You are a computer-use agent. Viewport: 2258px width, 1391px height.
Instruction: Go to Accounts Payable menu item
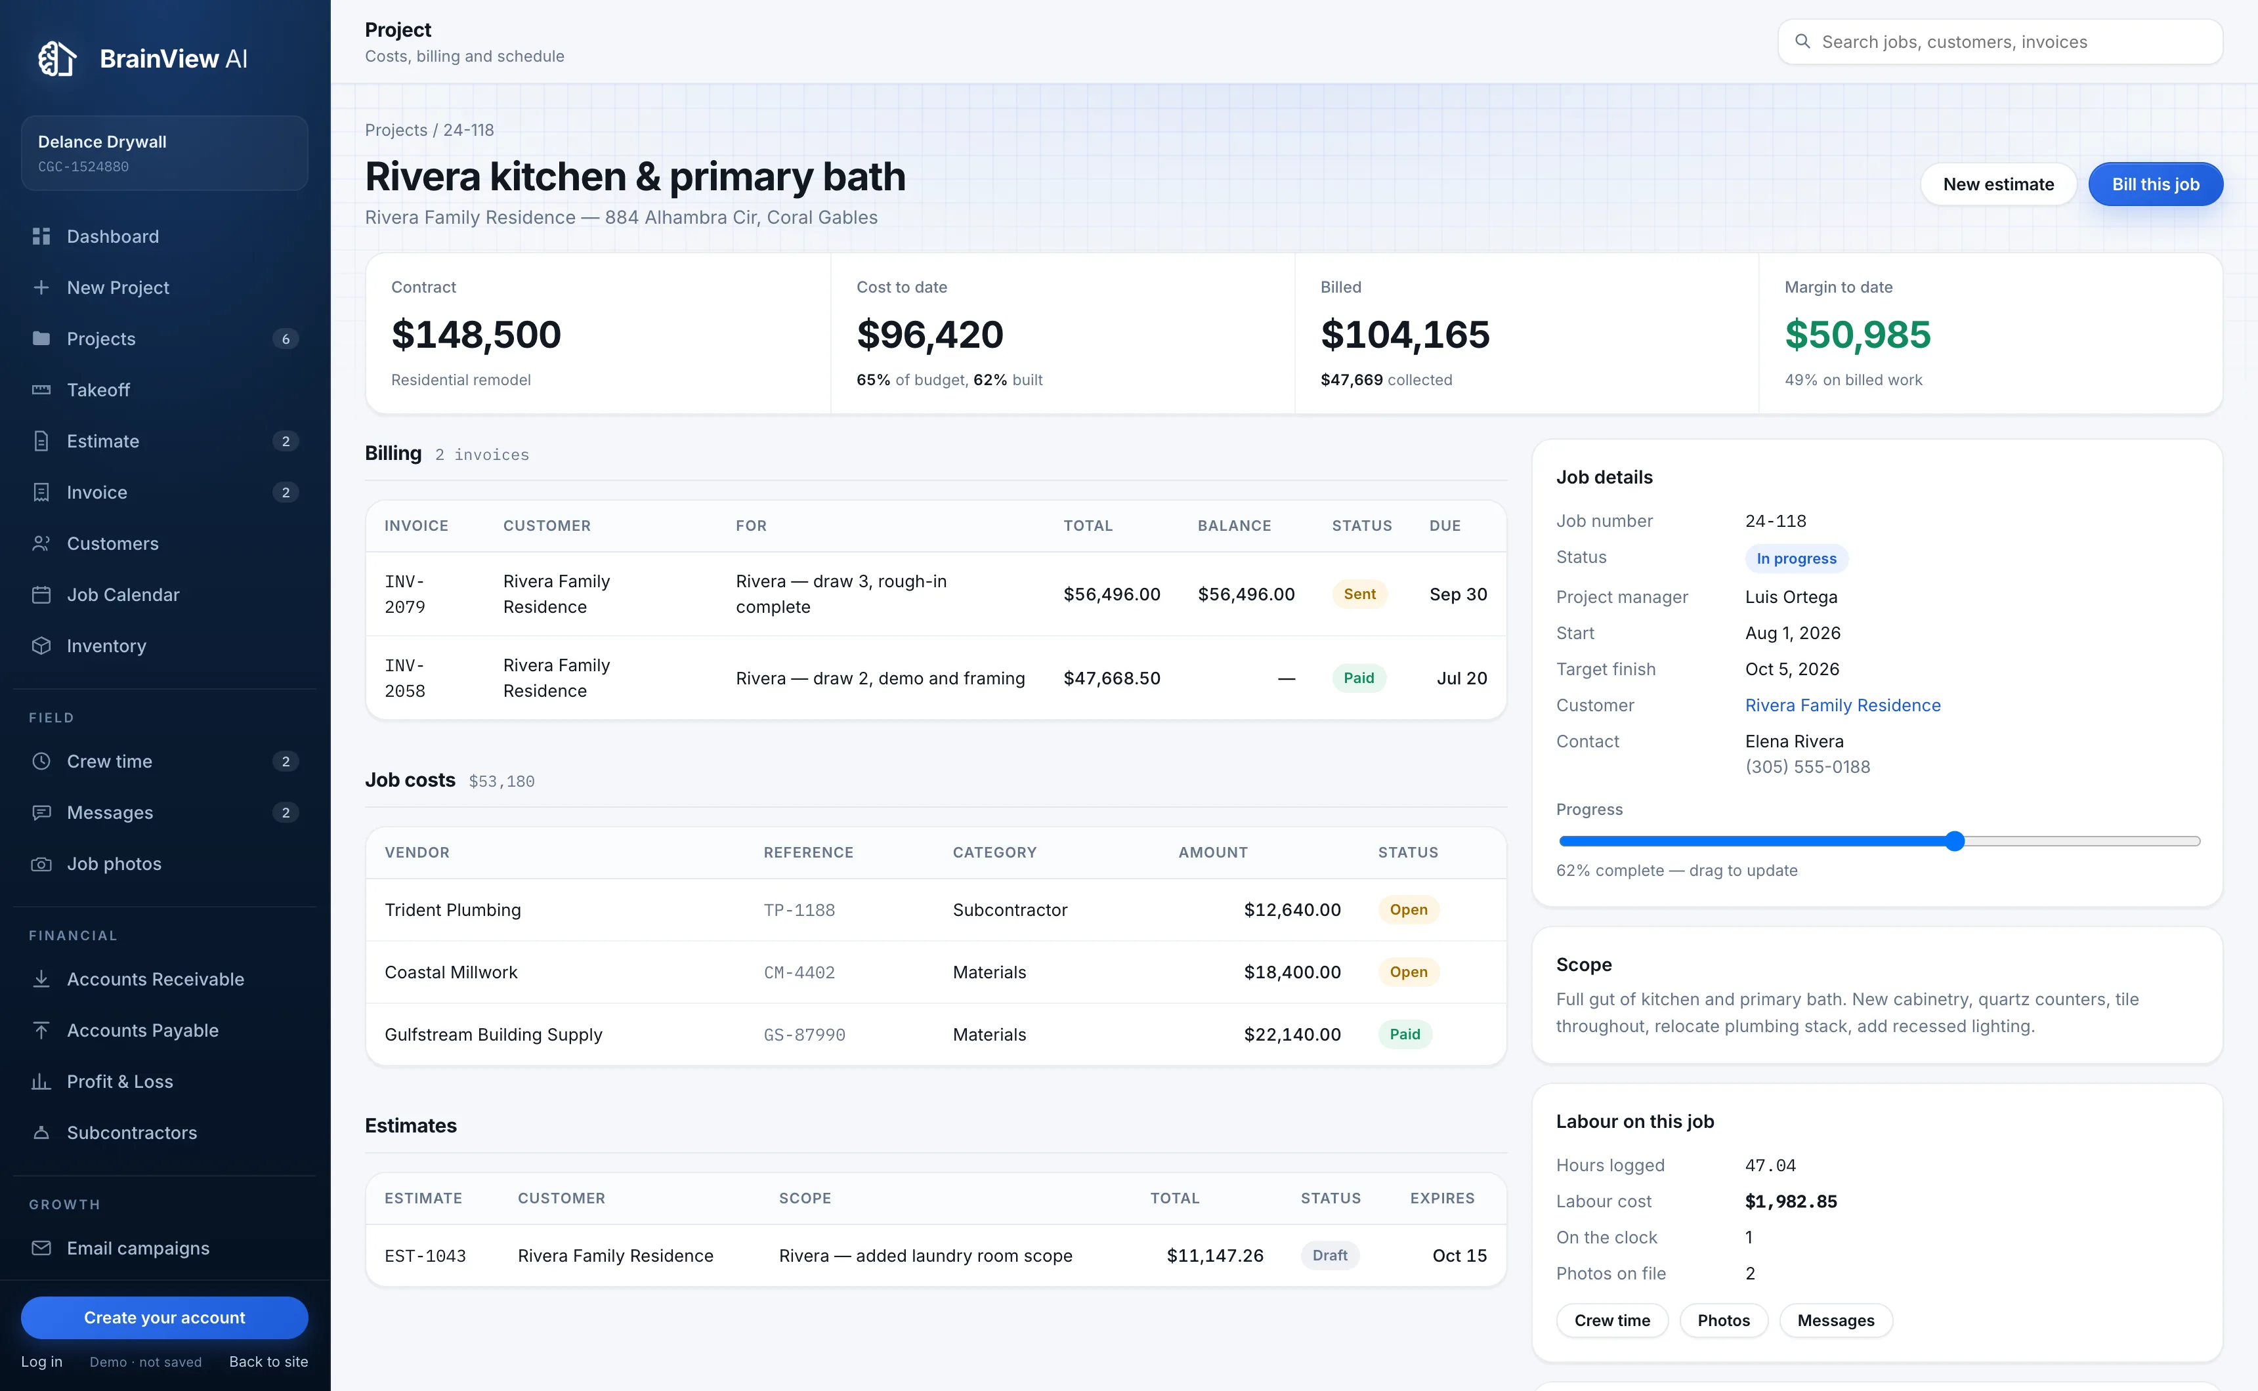pyautogui.click(x=165, y=1030)
